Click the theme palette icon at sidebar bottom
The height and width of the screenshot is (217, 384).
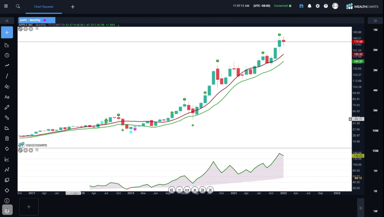pyautogui.click(x=7, y=210)
